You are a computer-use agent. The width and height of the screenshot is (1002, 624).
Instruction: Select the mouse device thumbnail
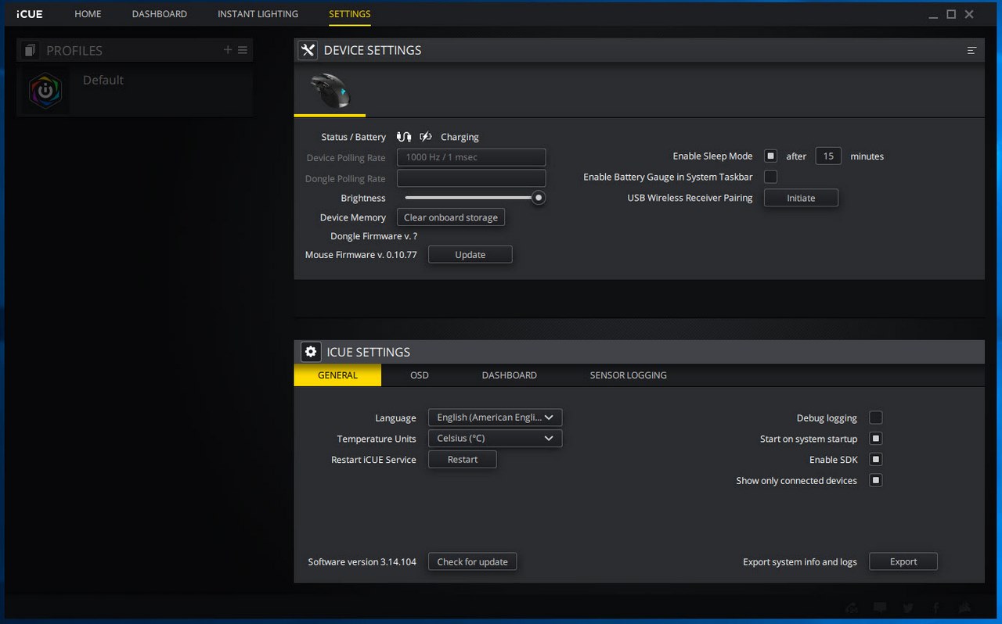330,91
